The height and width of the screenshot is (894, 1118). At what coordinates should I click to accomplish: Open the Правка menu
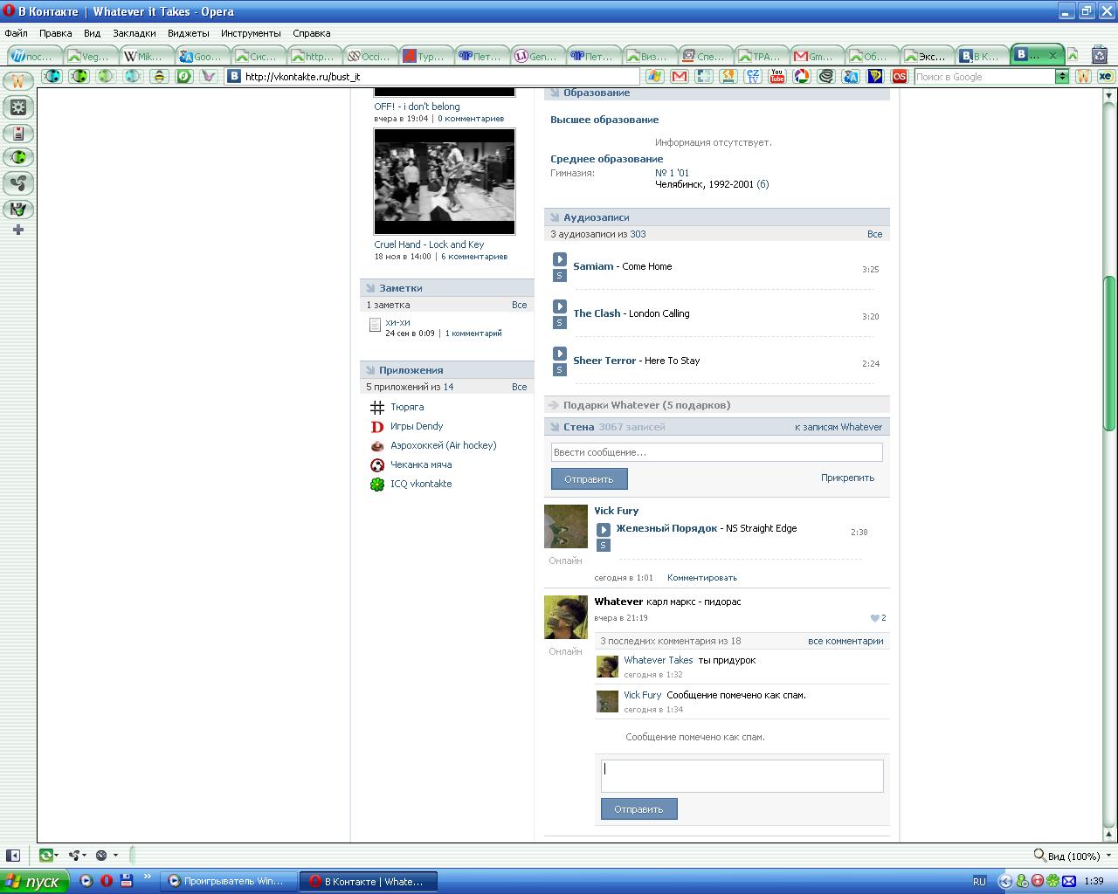(x=56, y=33)
